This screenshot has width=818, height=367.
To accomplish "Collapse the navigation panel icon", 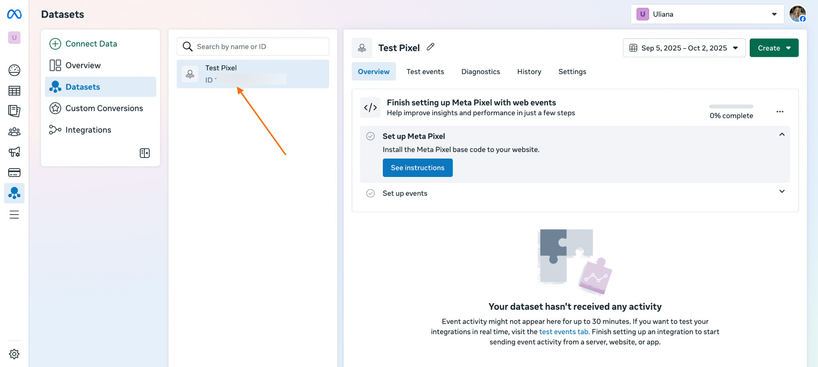I will coord(145,153).
